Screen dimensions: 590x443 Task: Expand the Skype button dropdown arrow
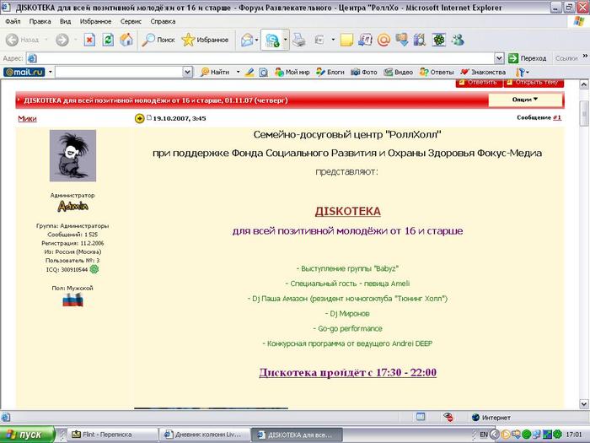(x=286, y=40)
